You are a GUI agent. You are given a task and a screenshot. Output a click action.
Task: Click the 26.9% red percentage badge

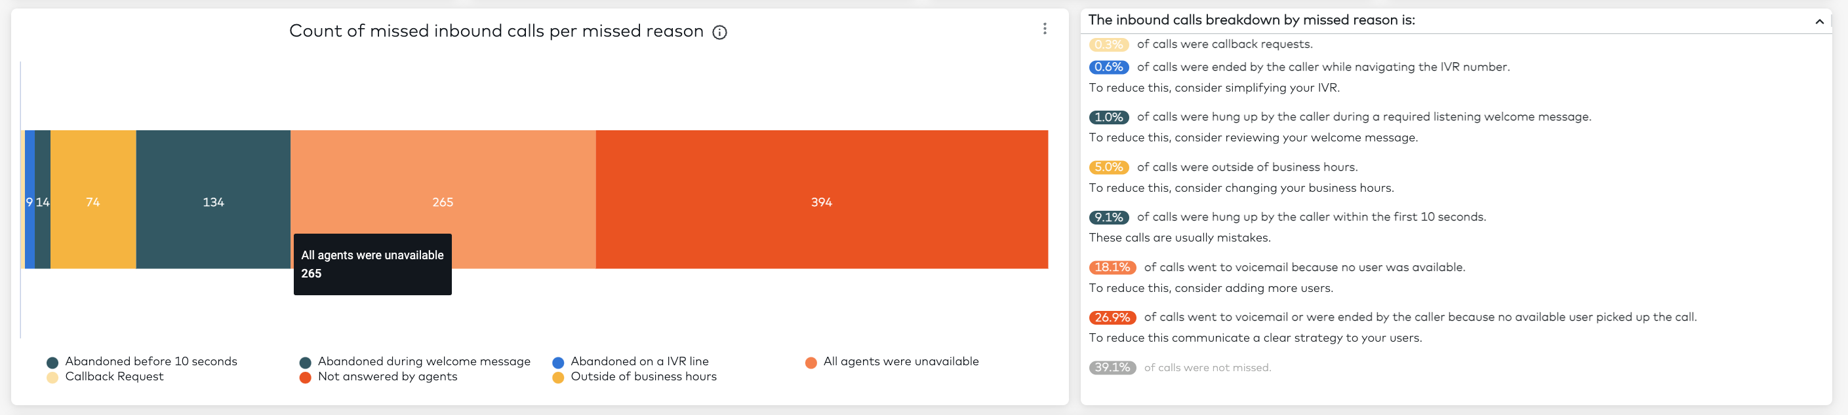[1112, 317]
